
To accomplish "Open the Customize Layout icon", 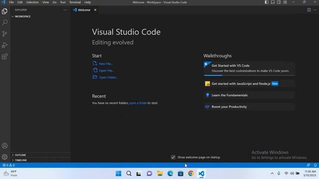I will [285, 2].
